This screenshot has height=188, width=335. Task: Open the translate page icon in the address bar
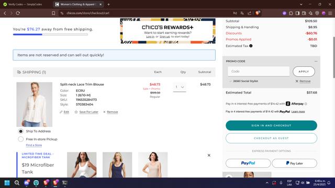tap(242, 13)
